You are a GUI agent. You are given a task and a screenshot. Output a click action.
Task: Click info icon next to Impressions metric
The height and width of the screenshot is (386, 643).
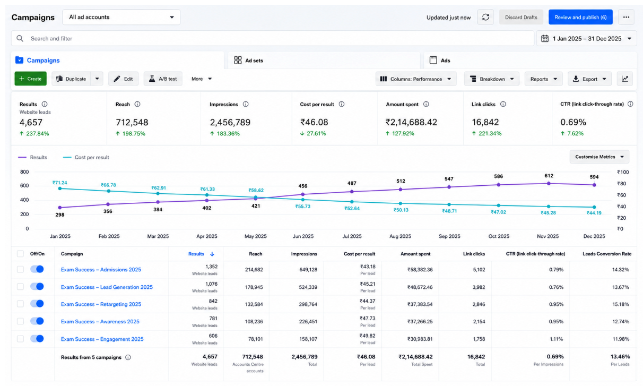(x=246, y=104)
